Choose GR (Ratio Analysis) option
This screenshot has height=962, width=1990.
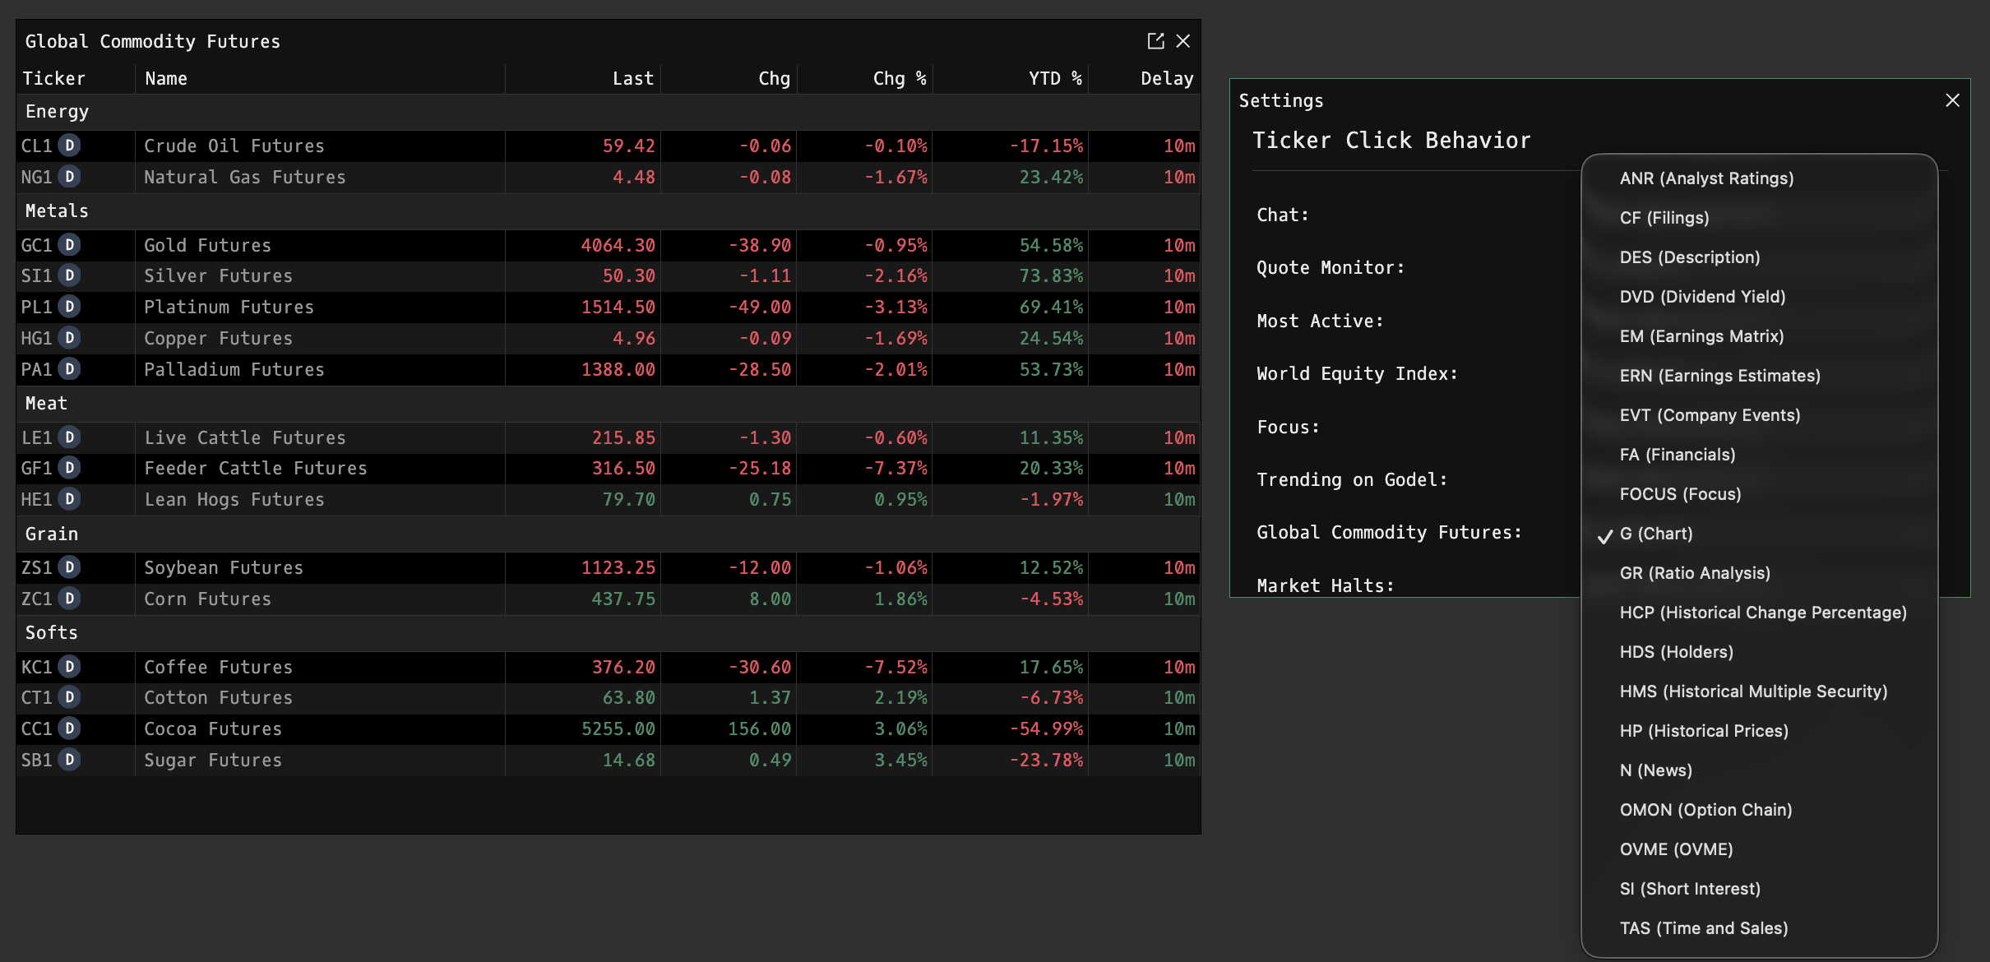pyautogui.click(x=1759, y=573)
